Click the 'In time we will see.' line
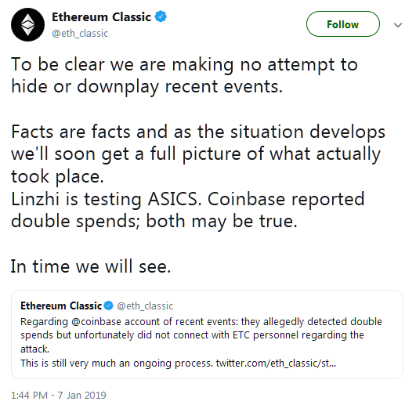The height and width of the screenshot is (405, 416). coord(91,266)
